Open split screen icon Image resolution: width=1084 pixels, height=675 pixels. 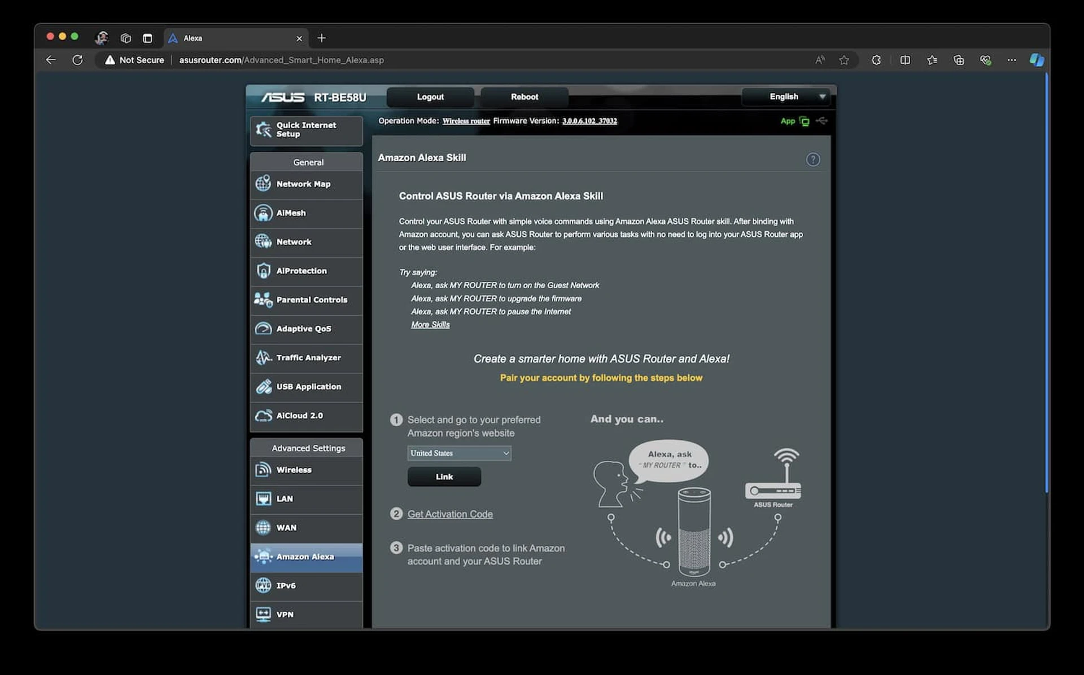coord(905,60)
